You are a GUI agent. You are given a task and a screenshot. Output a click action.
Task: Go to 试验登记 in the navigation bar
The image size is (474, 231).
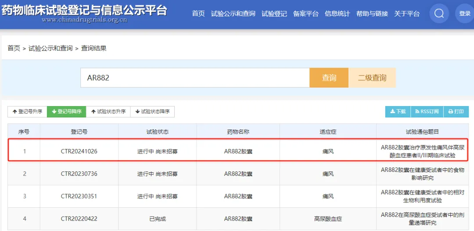(x=274, y=14)
